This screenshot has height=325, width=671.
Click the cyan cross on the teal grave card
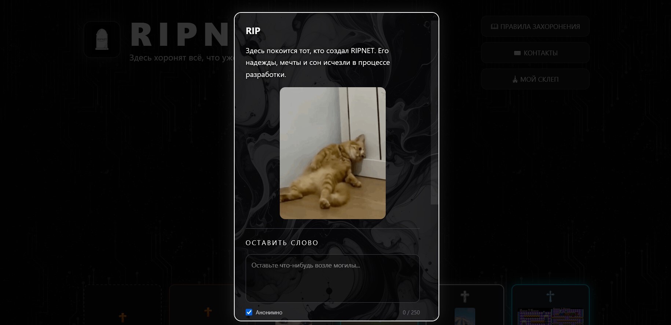tap(550, 296)
